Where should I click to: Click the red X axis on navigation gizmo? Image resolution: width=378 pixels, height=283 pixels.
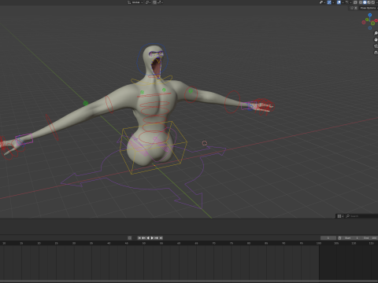pos(376,20)
